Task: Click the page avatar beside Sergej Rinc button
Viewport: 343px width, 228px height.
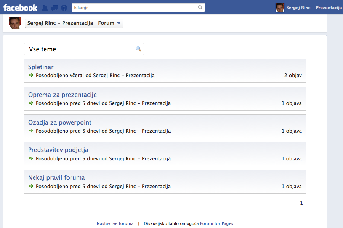Action: 14,23
